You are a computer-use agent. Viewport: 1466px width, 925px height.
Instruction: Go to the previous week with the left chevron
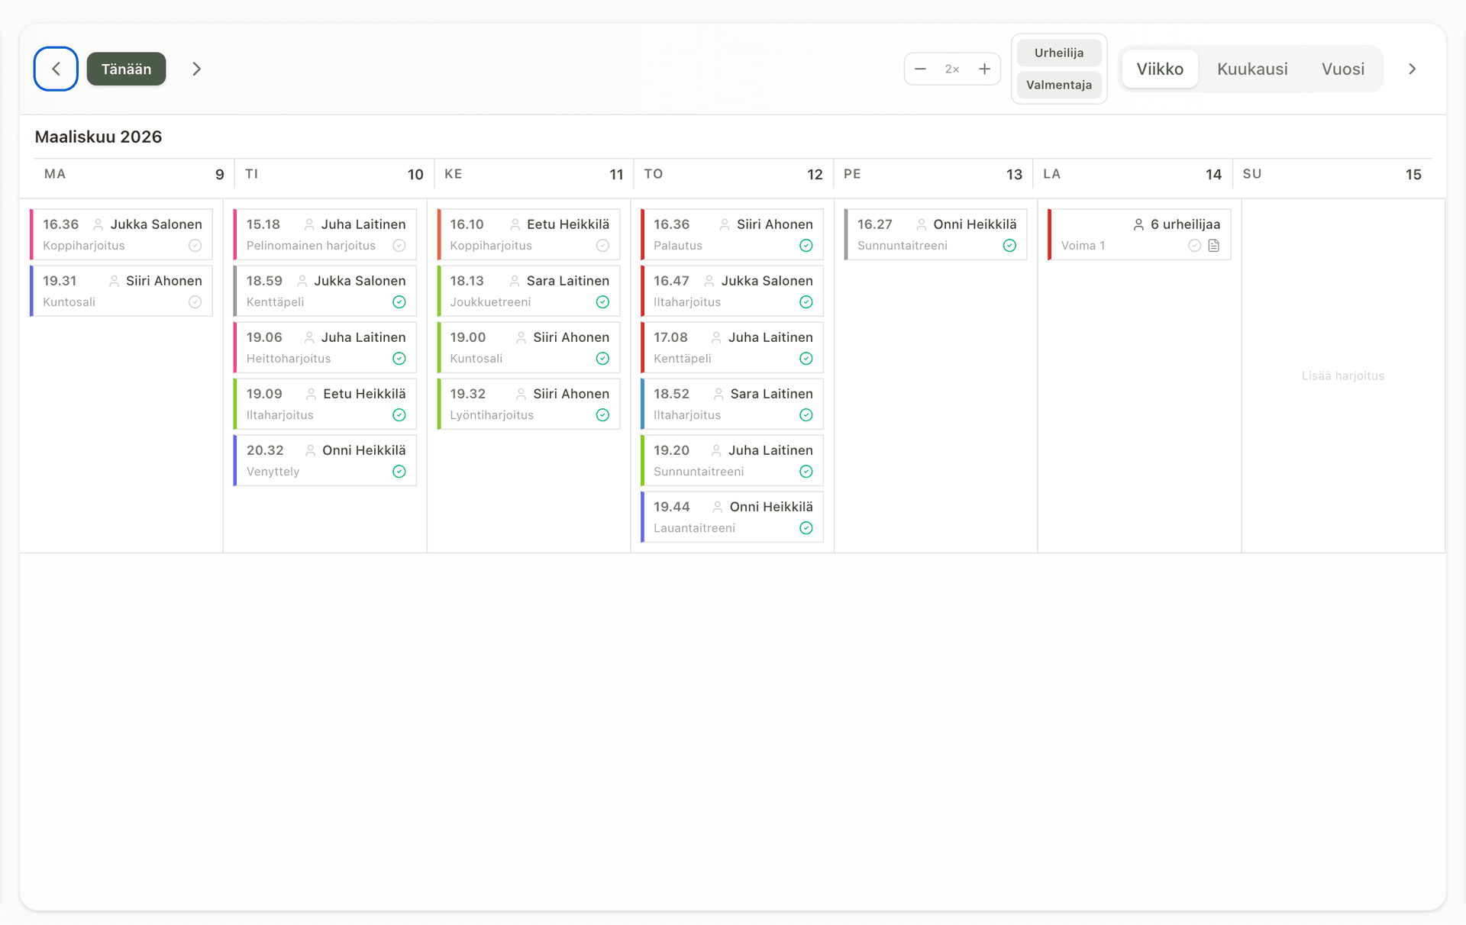[x=56, y=69]
